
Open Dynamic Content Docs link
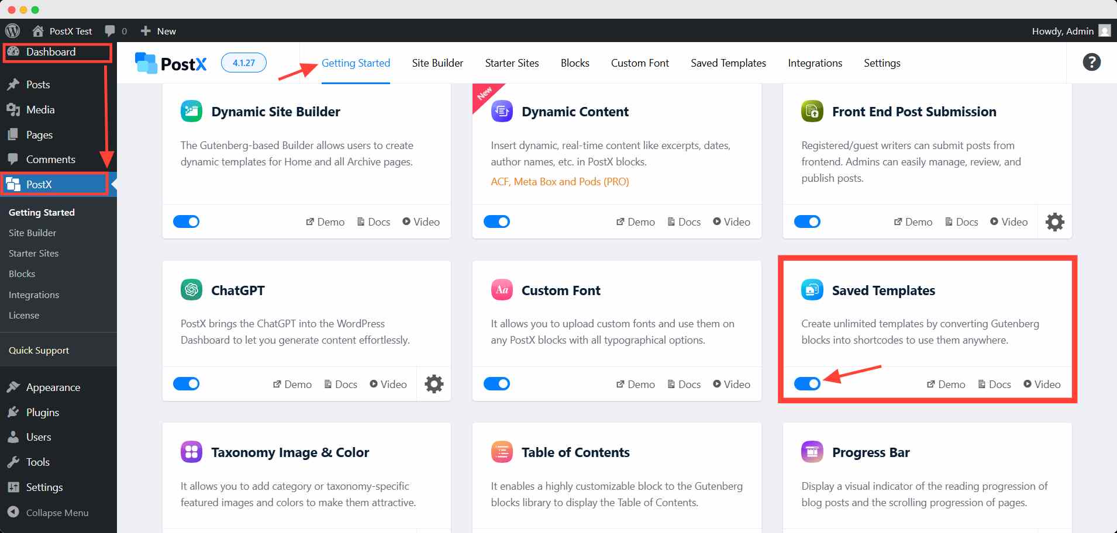[x=684, y=222]
